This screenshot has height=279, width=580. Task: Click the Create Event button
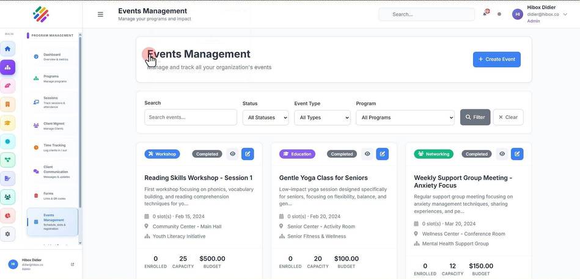496,59
